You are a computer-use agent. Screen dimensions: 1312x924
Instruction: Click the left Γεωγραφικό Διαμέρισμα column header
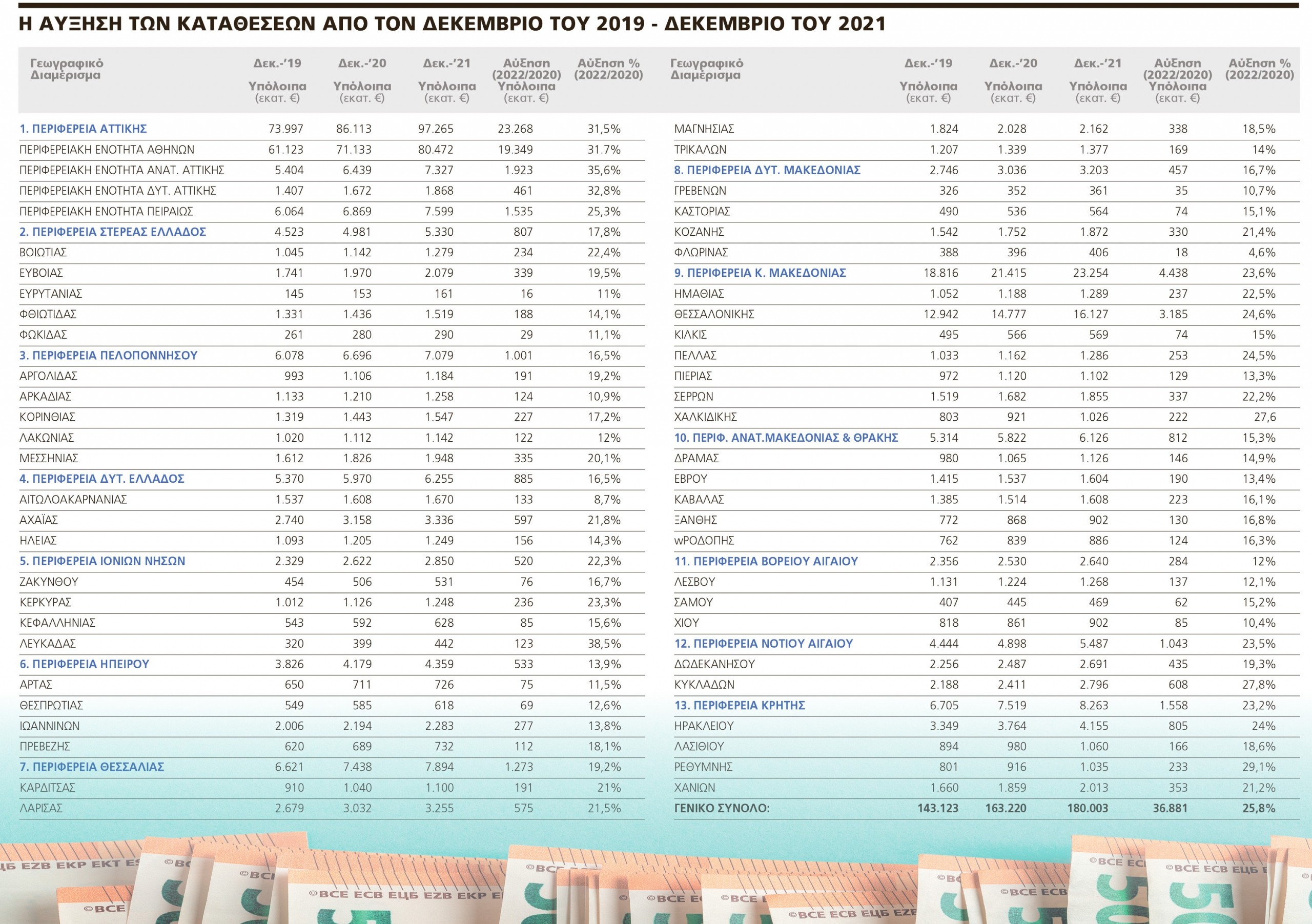(66, 69)
